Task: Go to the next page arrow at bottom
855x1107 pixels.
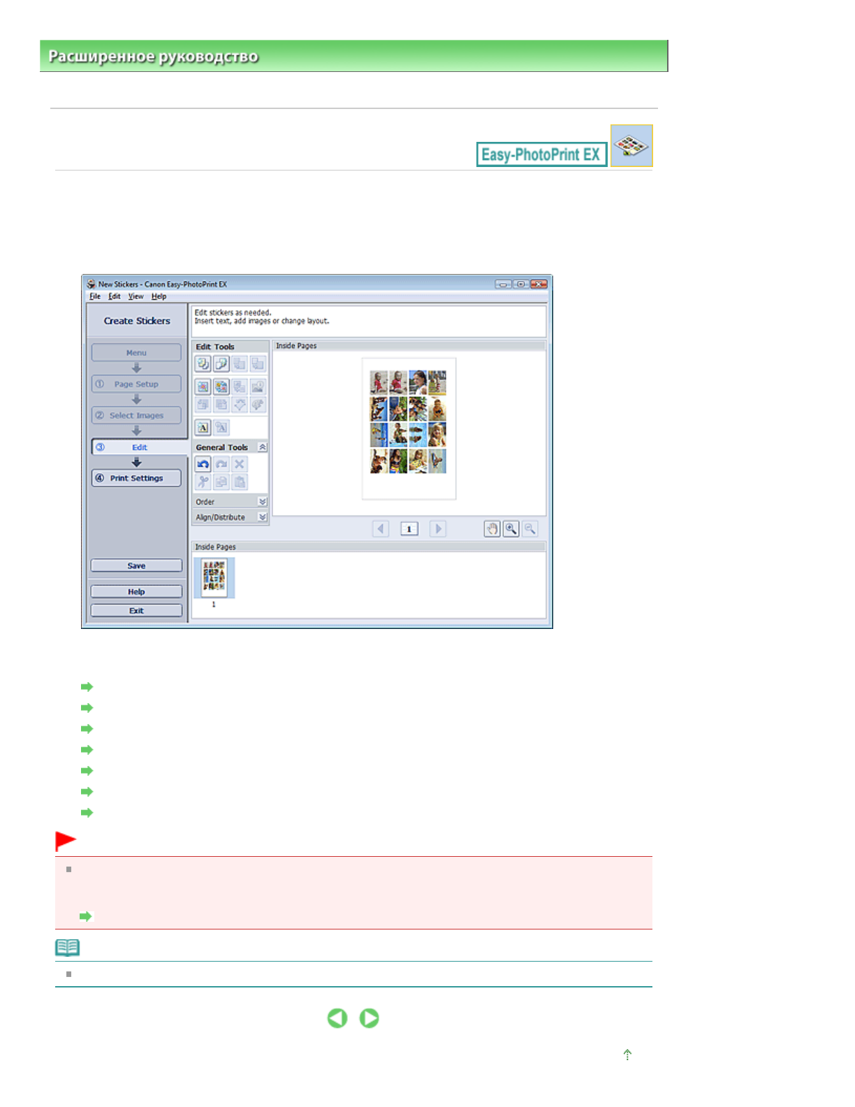Action: [370, 1018]
